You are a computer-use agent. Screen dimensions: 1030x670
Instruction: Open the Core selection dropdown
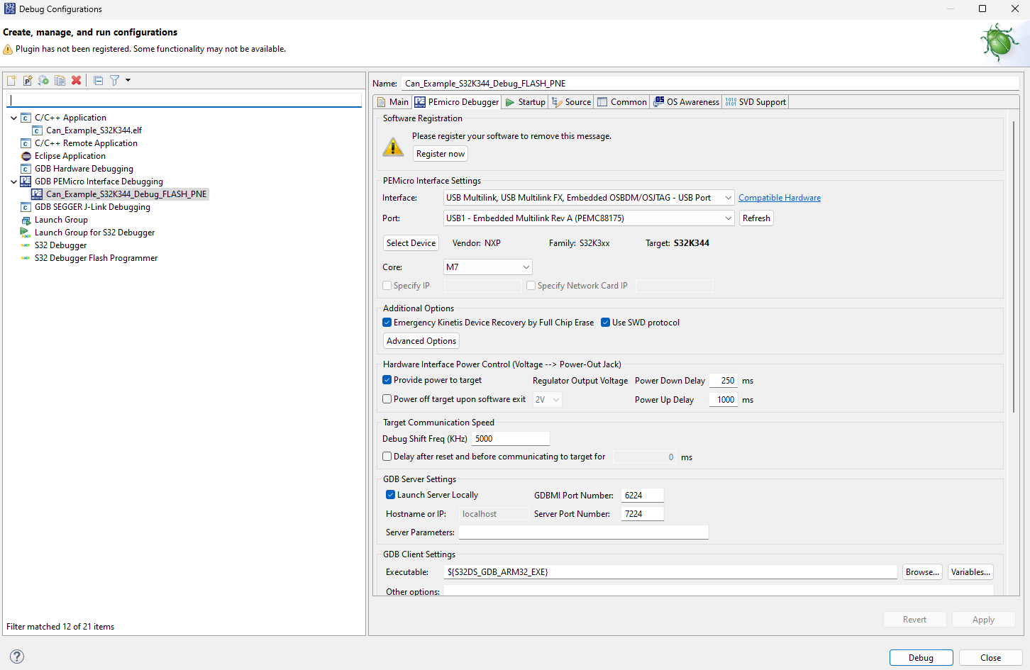[526, 267]
